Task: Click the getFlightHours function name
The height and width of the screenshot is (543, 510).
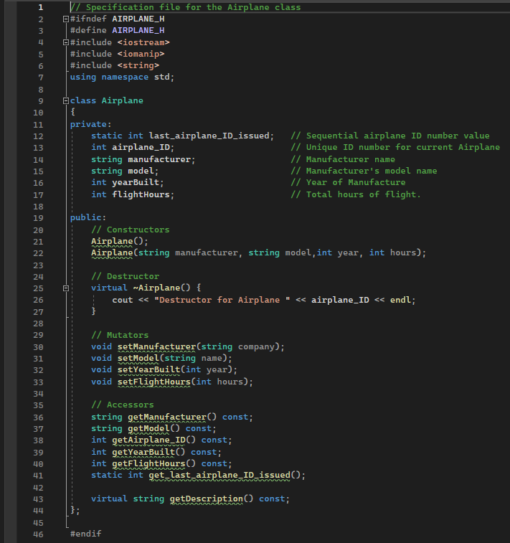Action: 148,463
